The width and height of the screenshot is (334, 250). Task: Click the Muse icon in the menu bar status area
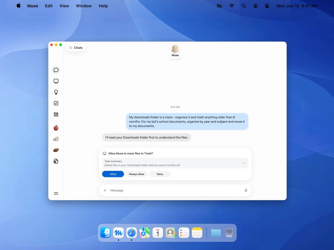point(220,6)
